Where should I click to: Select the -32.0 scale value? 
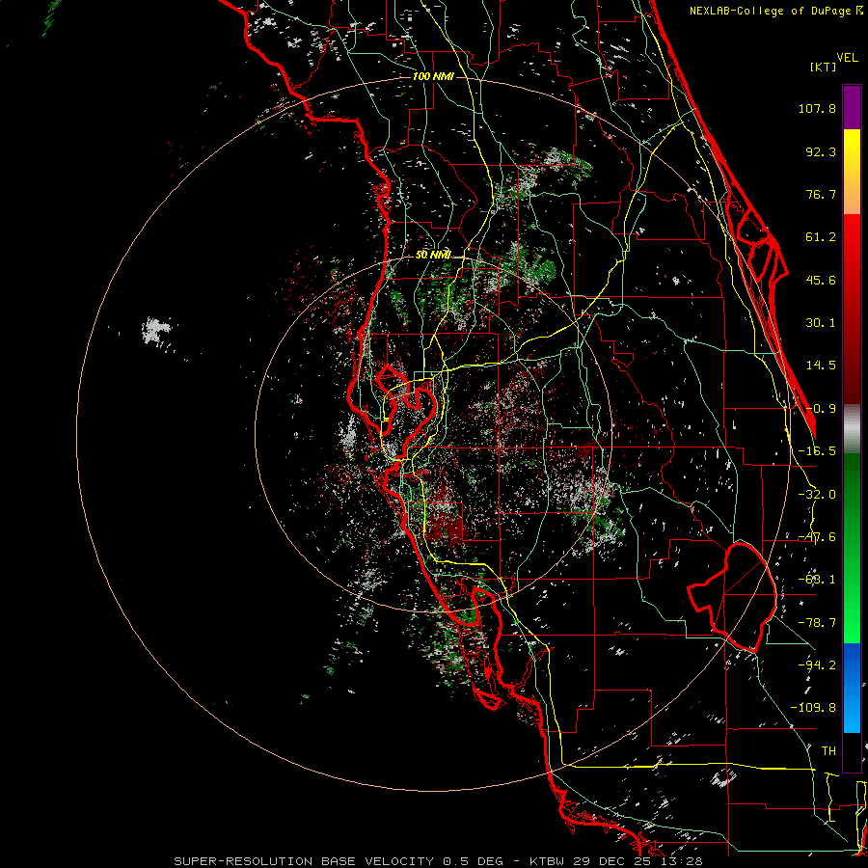(x=817, y=495)
